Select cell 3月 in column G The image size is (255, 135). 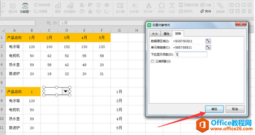click(119, 110)
